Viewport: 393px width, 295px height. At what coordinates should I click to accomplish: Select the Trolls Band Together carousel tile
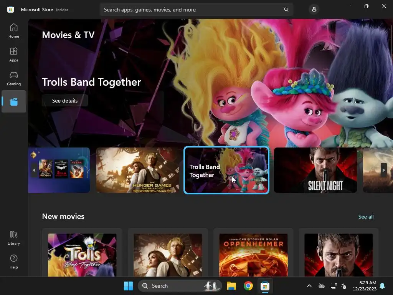click(226, 170)
